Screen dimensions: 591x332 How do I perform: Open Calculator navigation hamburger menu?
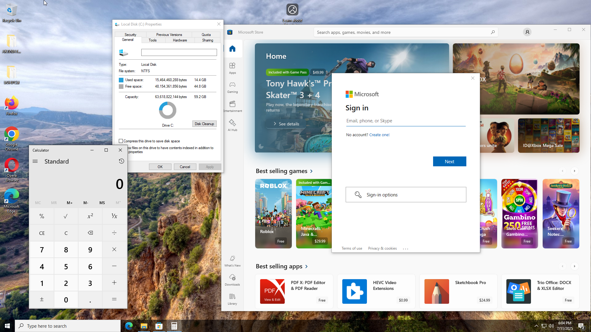pos(35,161)
